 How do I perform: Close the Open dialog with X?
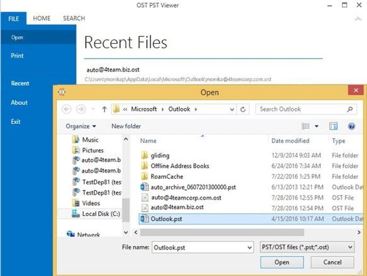[x=356, y=90]
